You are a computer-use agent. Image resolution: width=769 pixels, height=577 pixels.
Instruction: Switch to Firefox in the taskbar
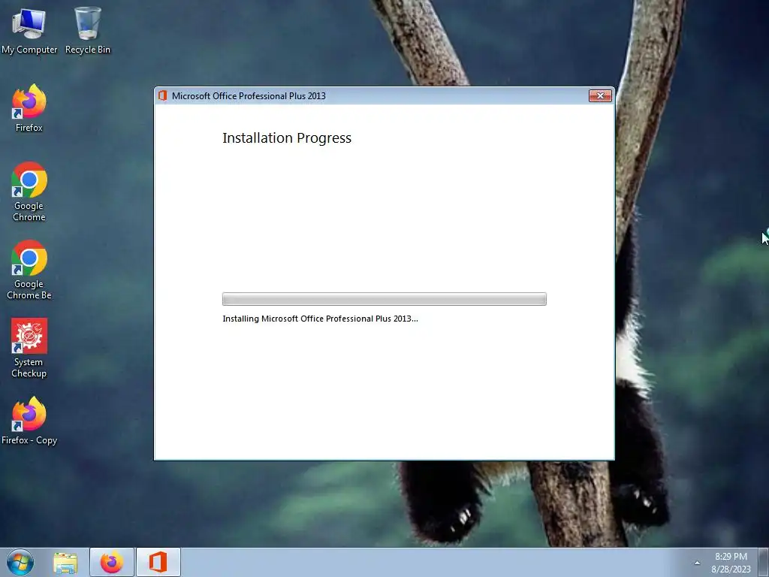coord(112,562)
